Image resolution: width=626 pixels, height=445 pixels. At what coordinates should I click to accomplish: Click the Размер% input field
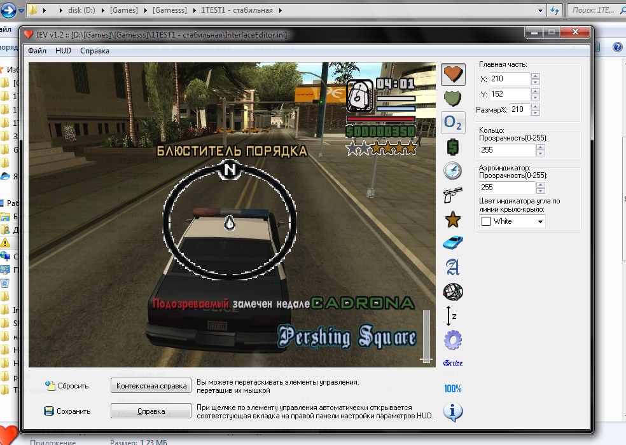[x=520, y=109]
